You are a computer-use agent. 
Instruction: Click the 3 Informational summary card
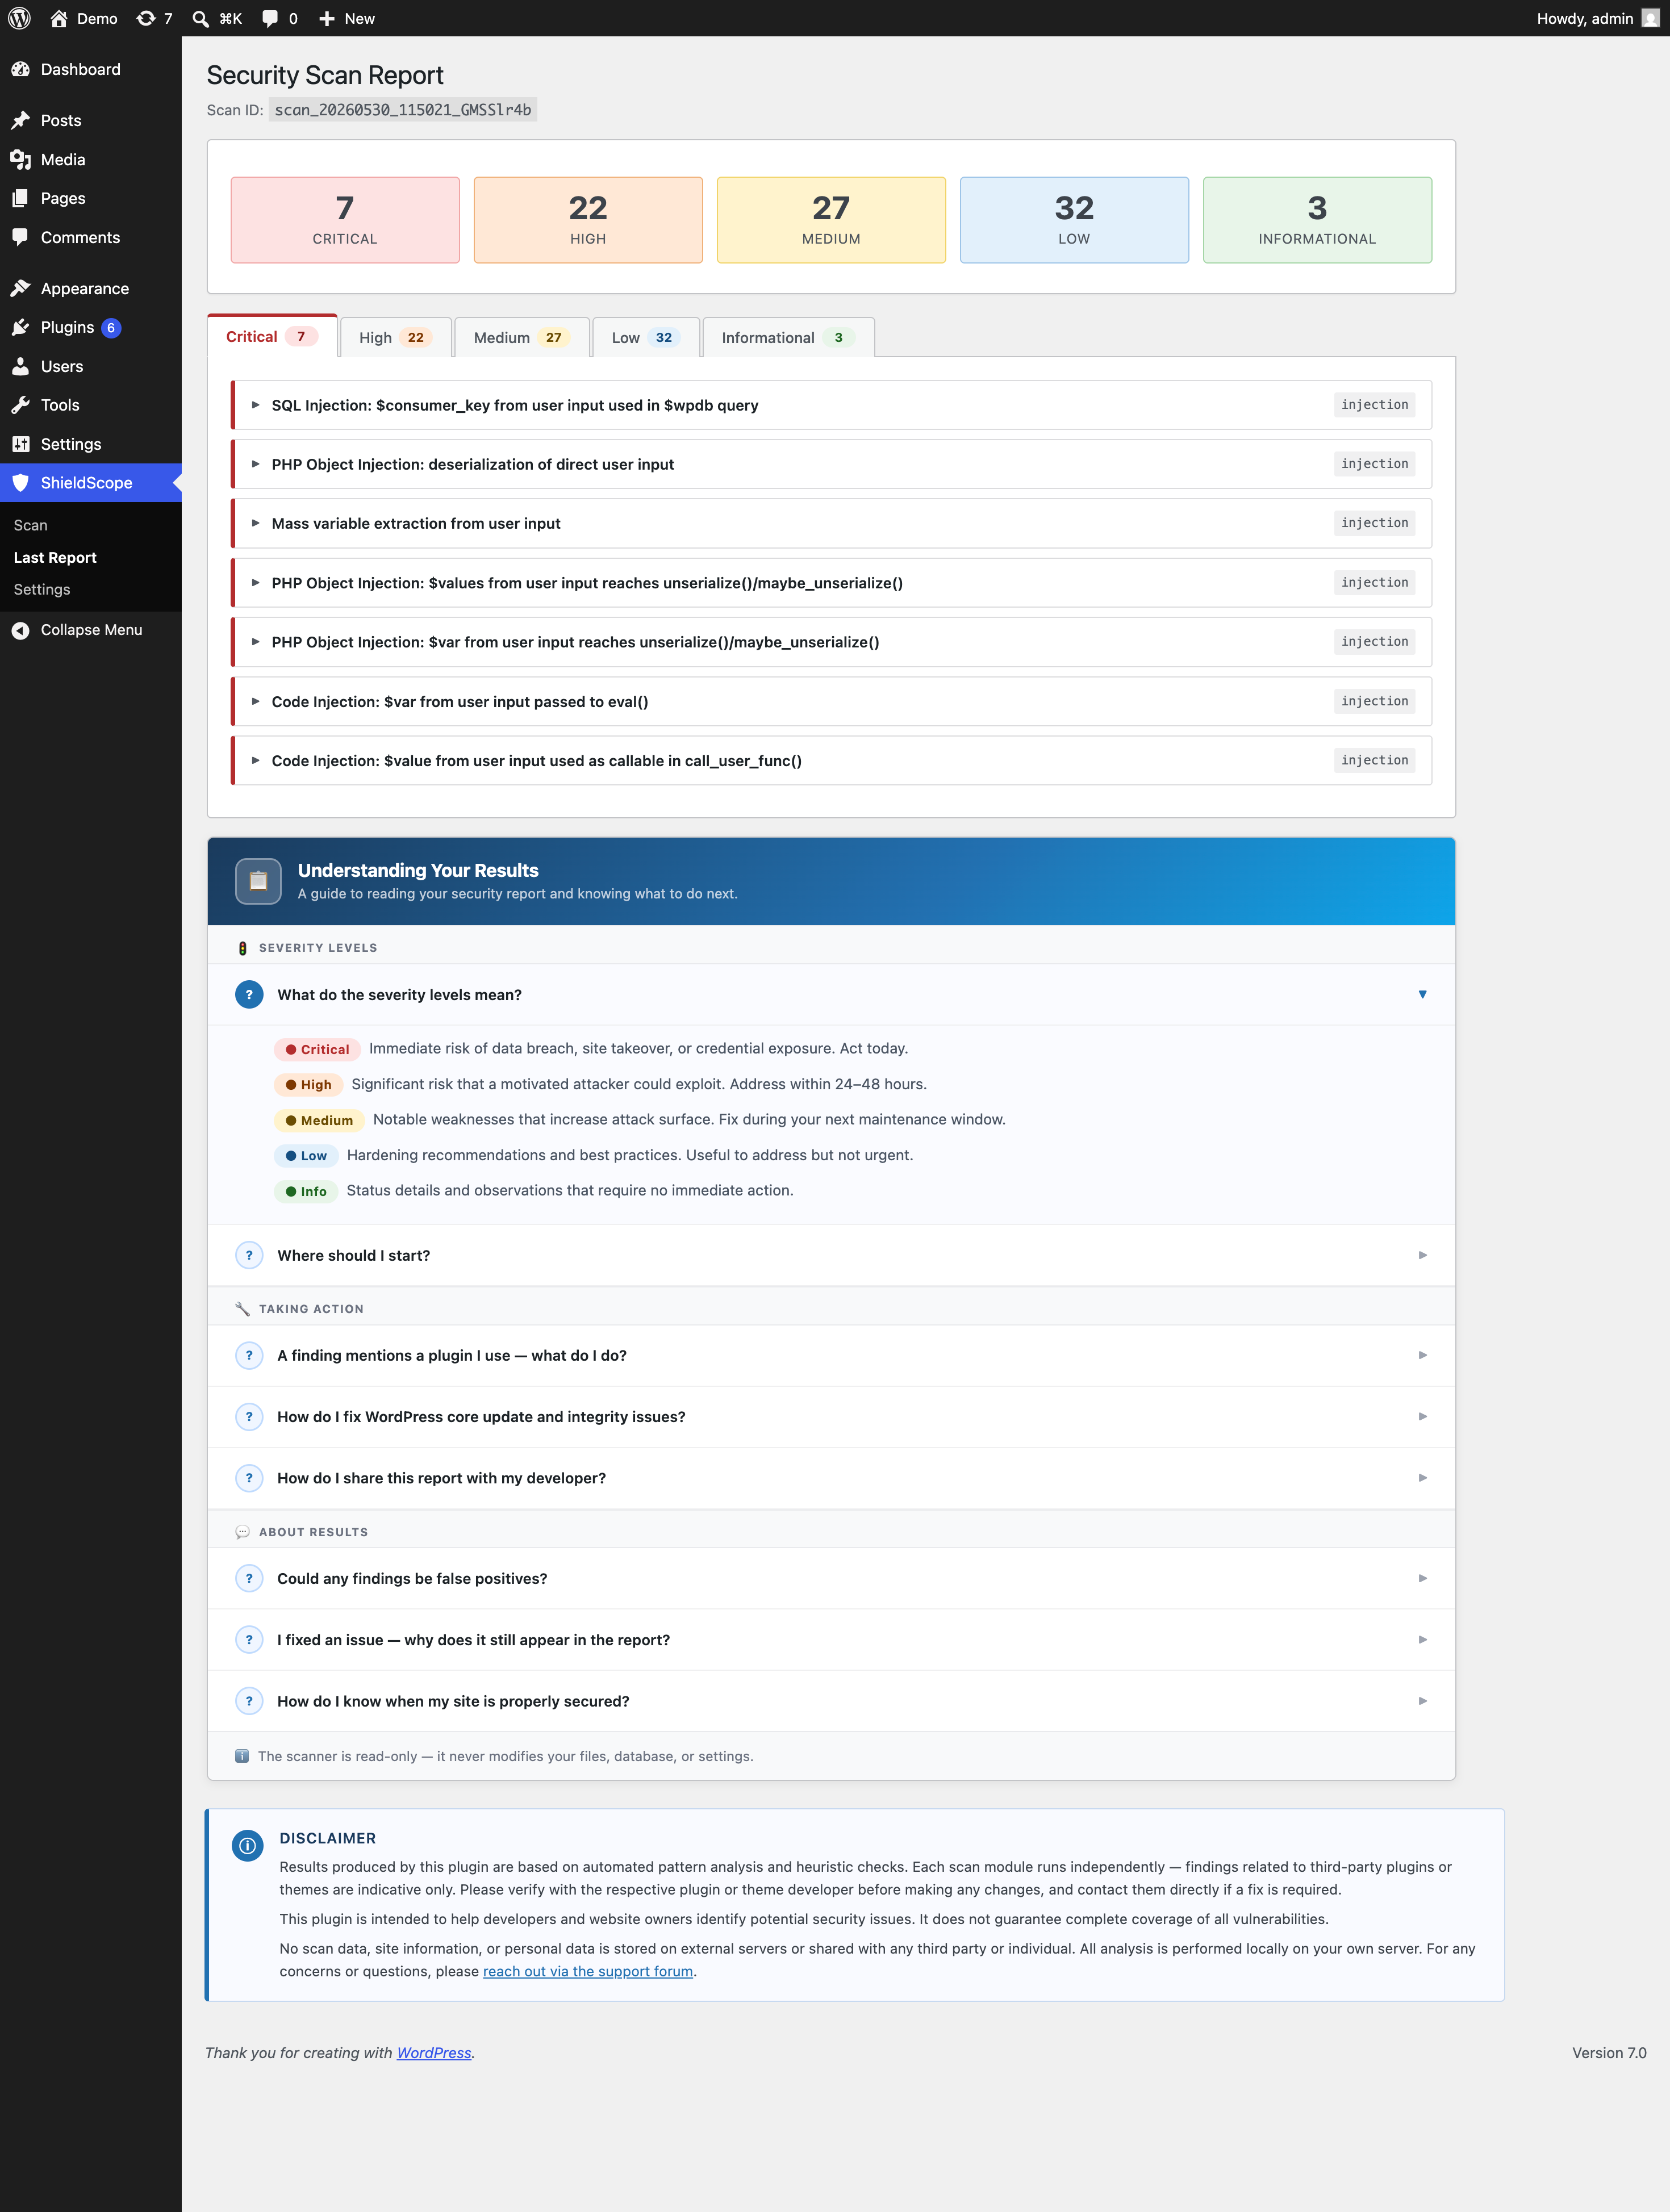click(1317, 220)
